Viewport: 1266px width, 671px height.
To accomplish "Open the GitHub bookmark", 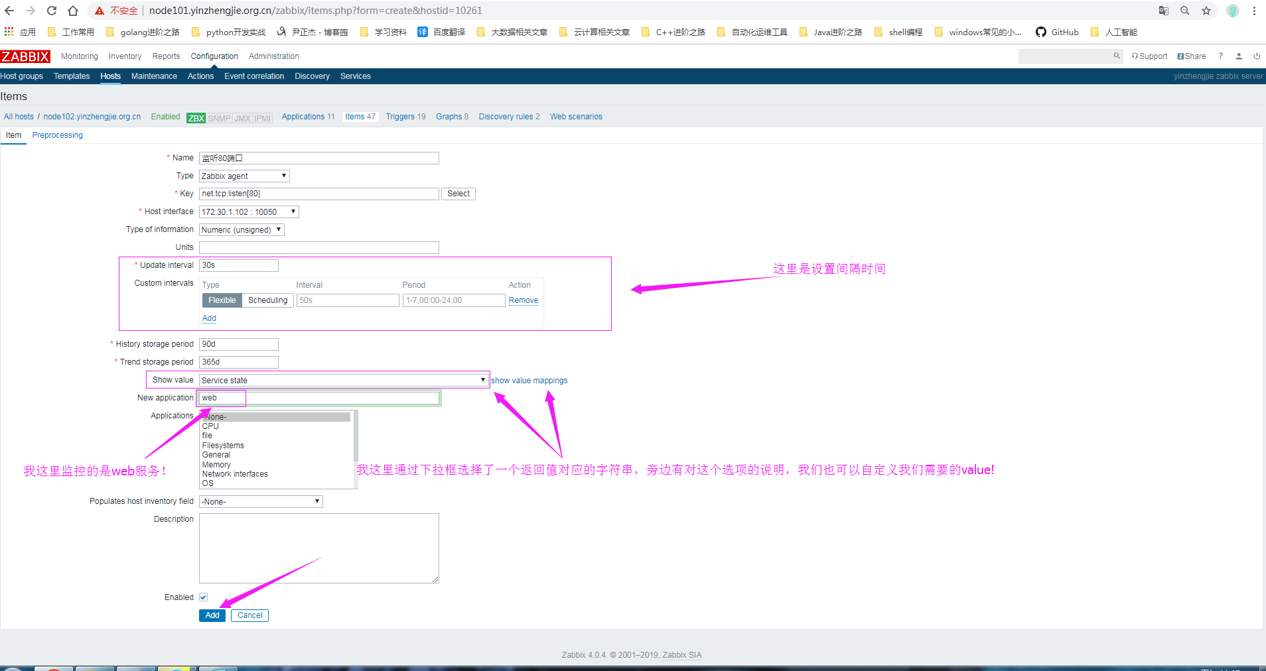I will [x=1057, y=32].
